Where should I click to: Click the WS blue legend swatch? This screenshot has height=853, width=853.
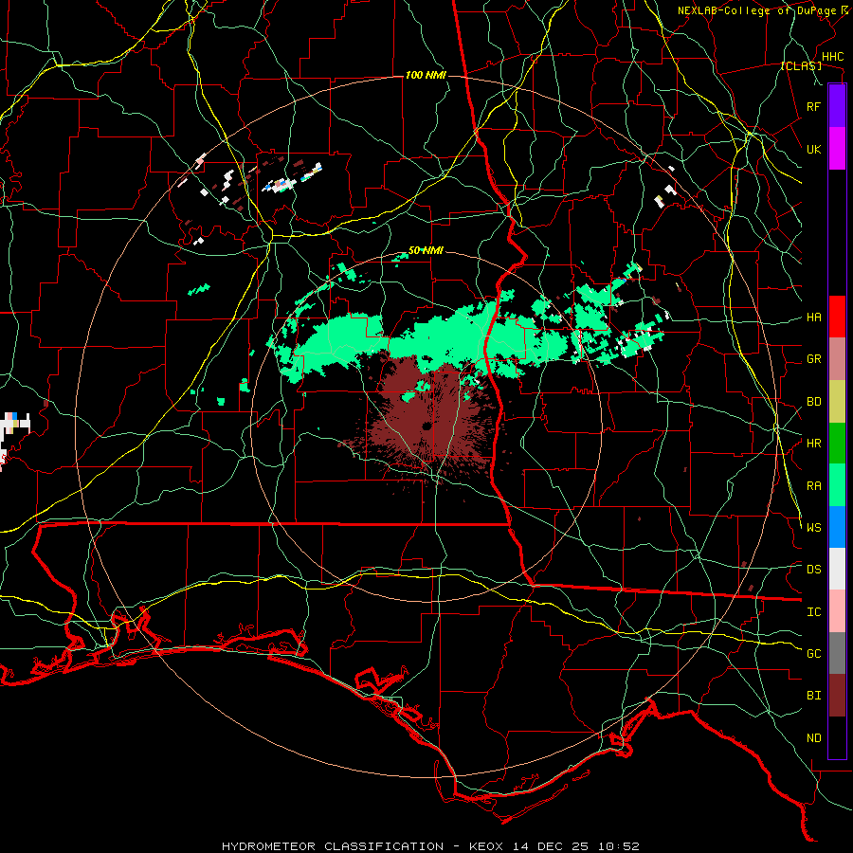(837, 527)
